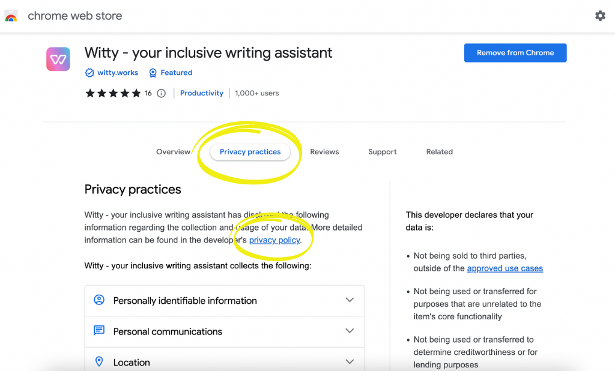Open the Reviews tab

pyautogui.click(x=324, y=152)
